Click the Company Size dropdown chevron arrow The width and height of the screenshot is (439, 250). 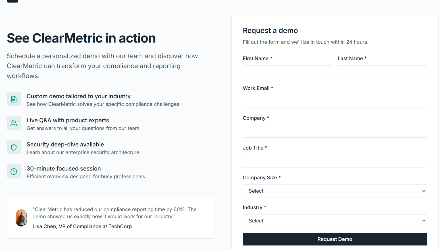[424, 191]
